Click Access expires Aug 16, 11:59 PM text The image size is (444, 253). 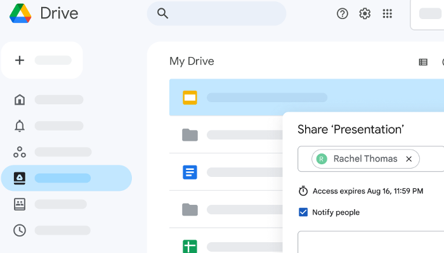coord(368,191)
